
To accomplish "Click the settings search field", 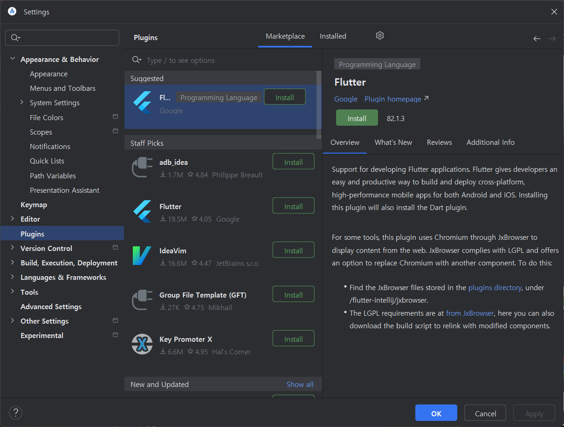I will coord(62,38).
